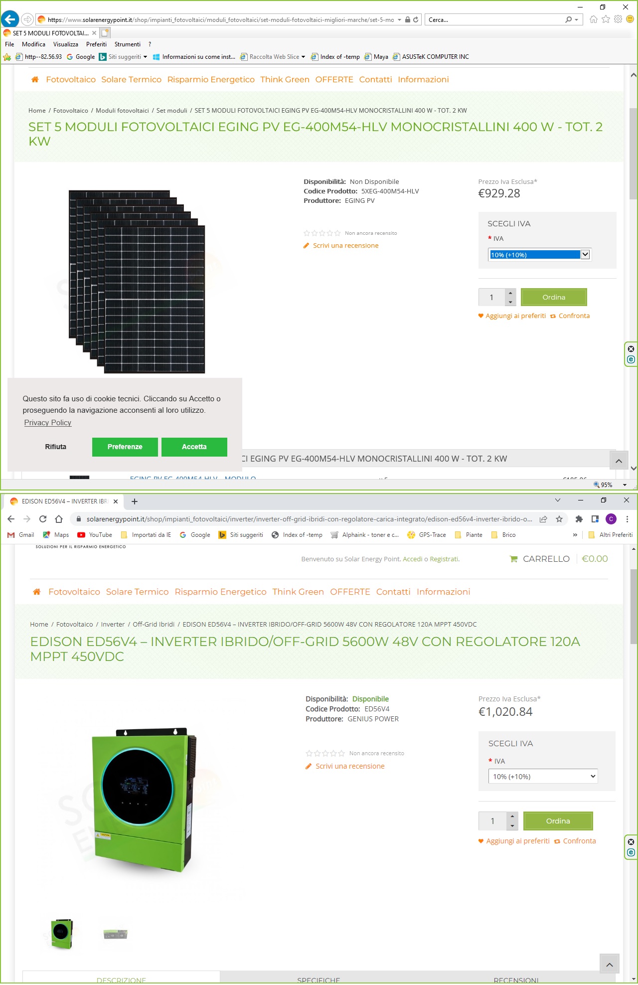Decline cookies with Rifiuta
Screen dimensions: 638x985
56,447
